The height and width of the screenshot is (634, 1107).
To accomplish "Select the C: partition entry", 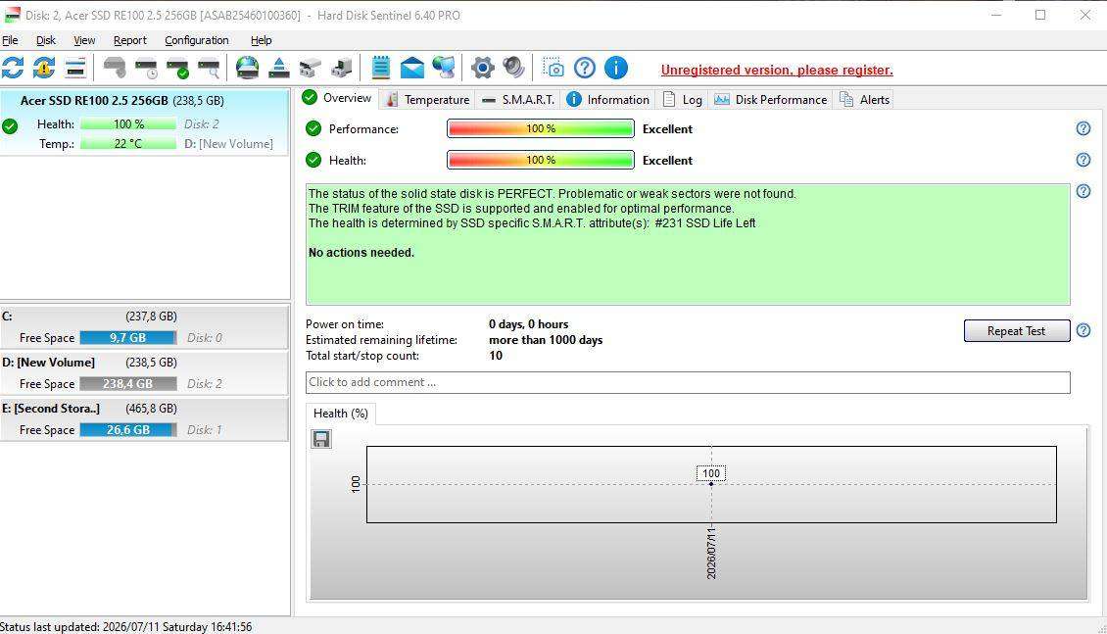I will (144, 327).
